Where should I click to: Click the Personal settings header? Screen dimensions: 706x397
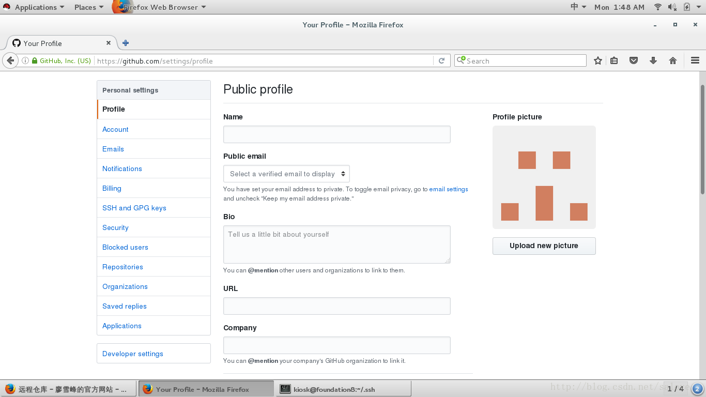[154, 90]
